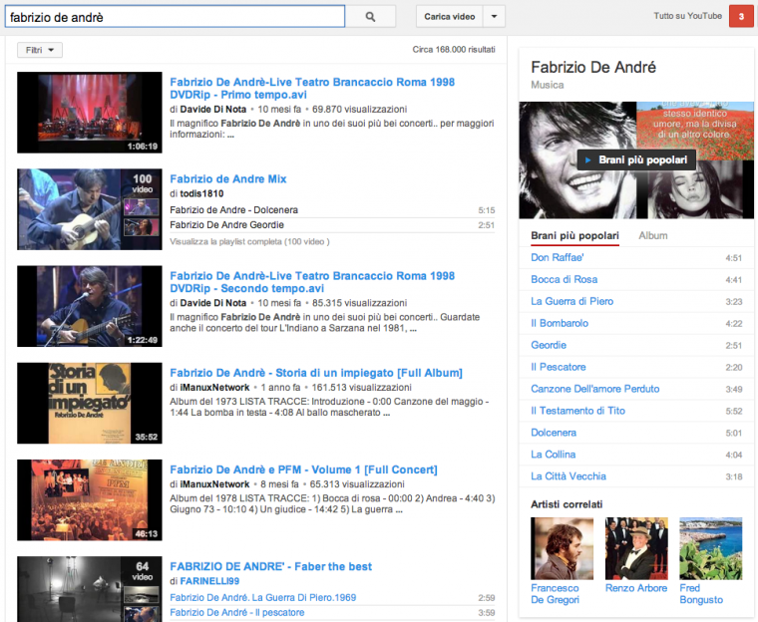Screen dimensions: 758x622
Task: Open the PFM concert thumbnail 46:13
Action: point(90,499)
